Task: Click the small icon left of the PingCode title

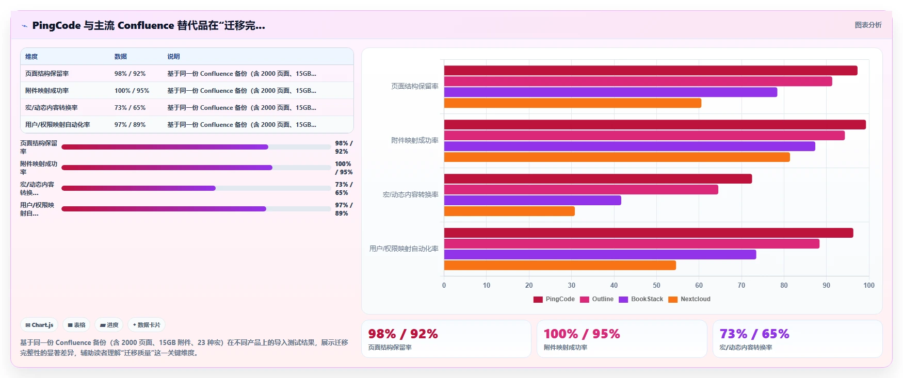Action: (x=24, y=26)
